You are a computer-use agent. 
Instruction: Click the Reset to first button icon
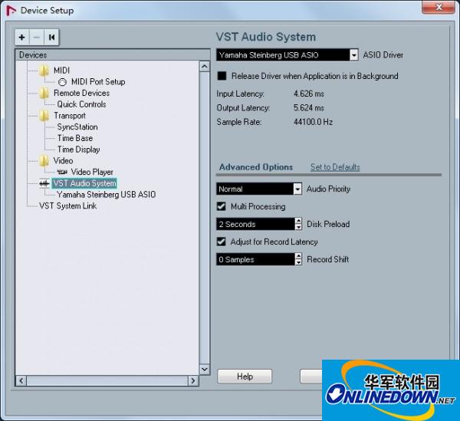click(x=51, y=38)
